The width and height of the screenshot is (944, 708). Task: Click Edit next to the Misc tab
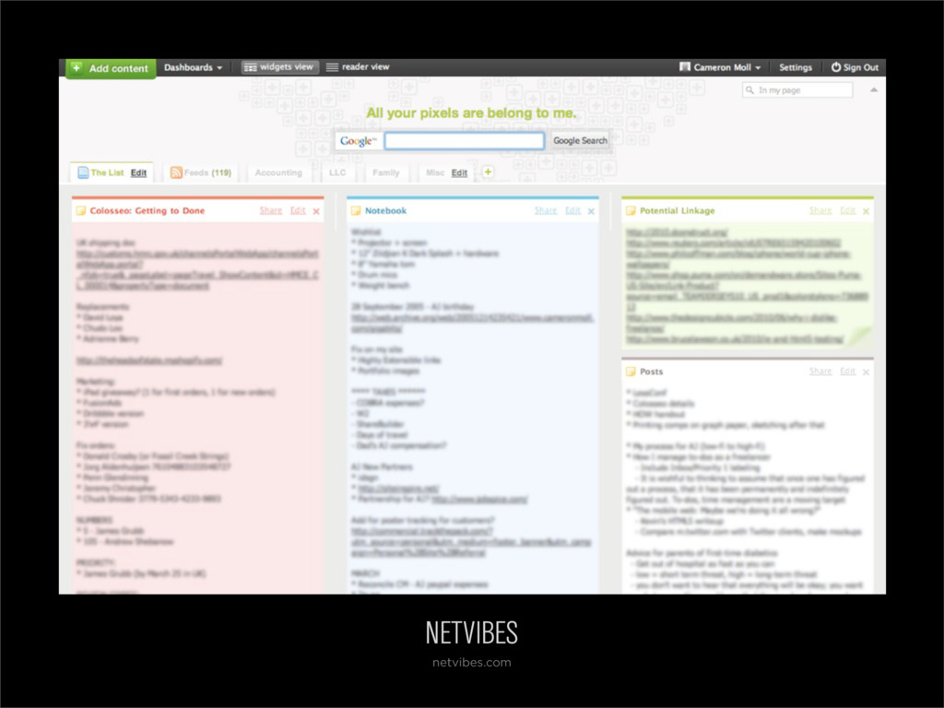(459, 172)
